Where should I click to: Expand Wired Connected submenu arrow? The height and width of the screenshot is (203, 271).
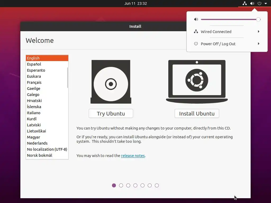tap(259, 31)
